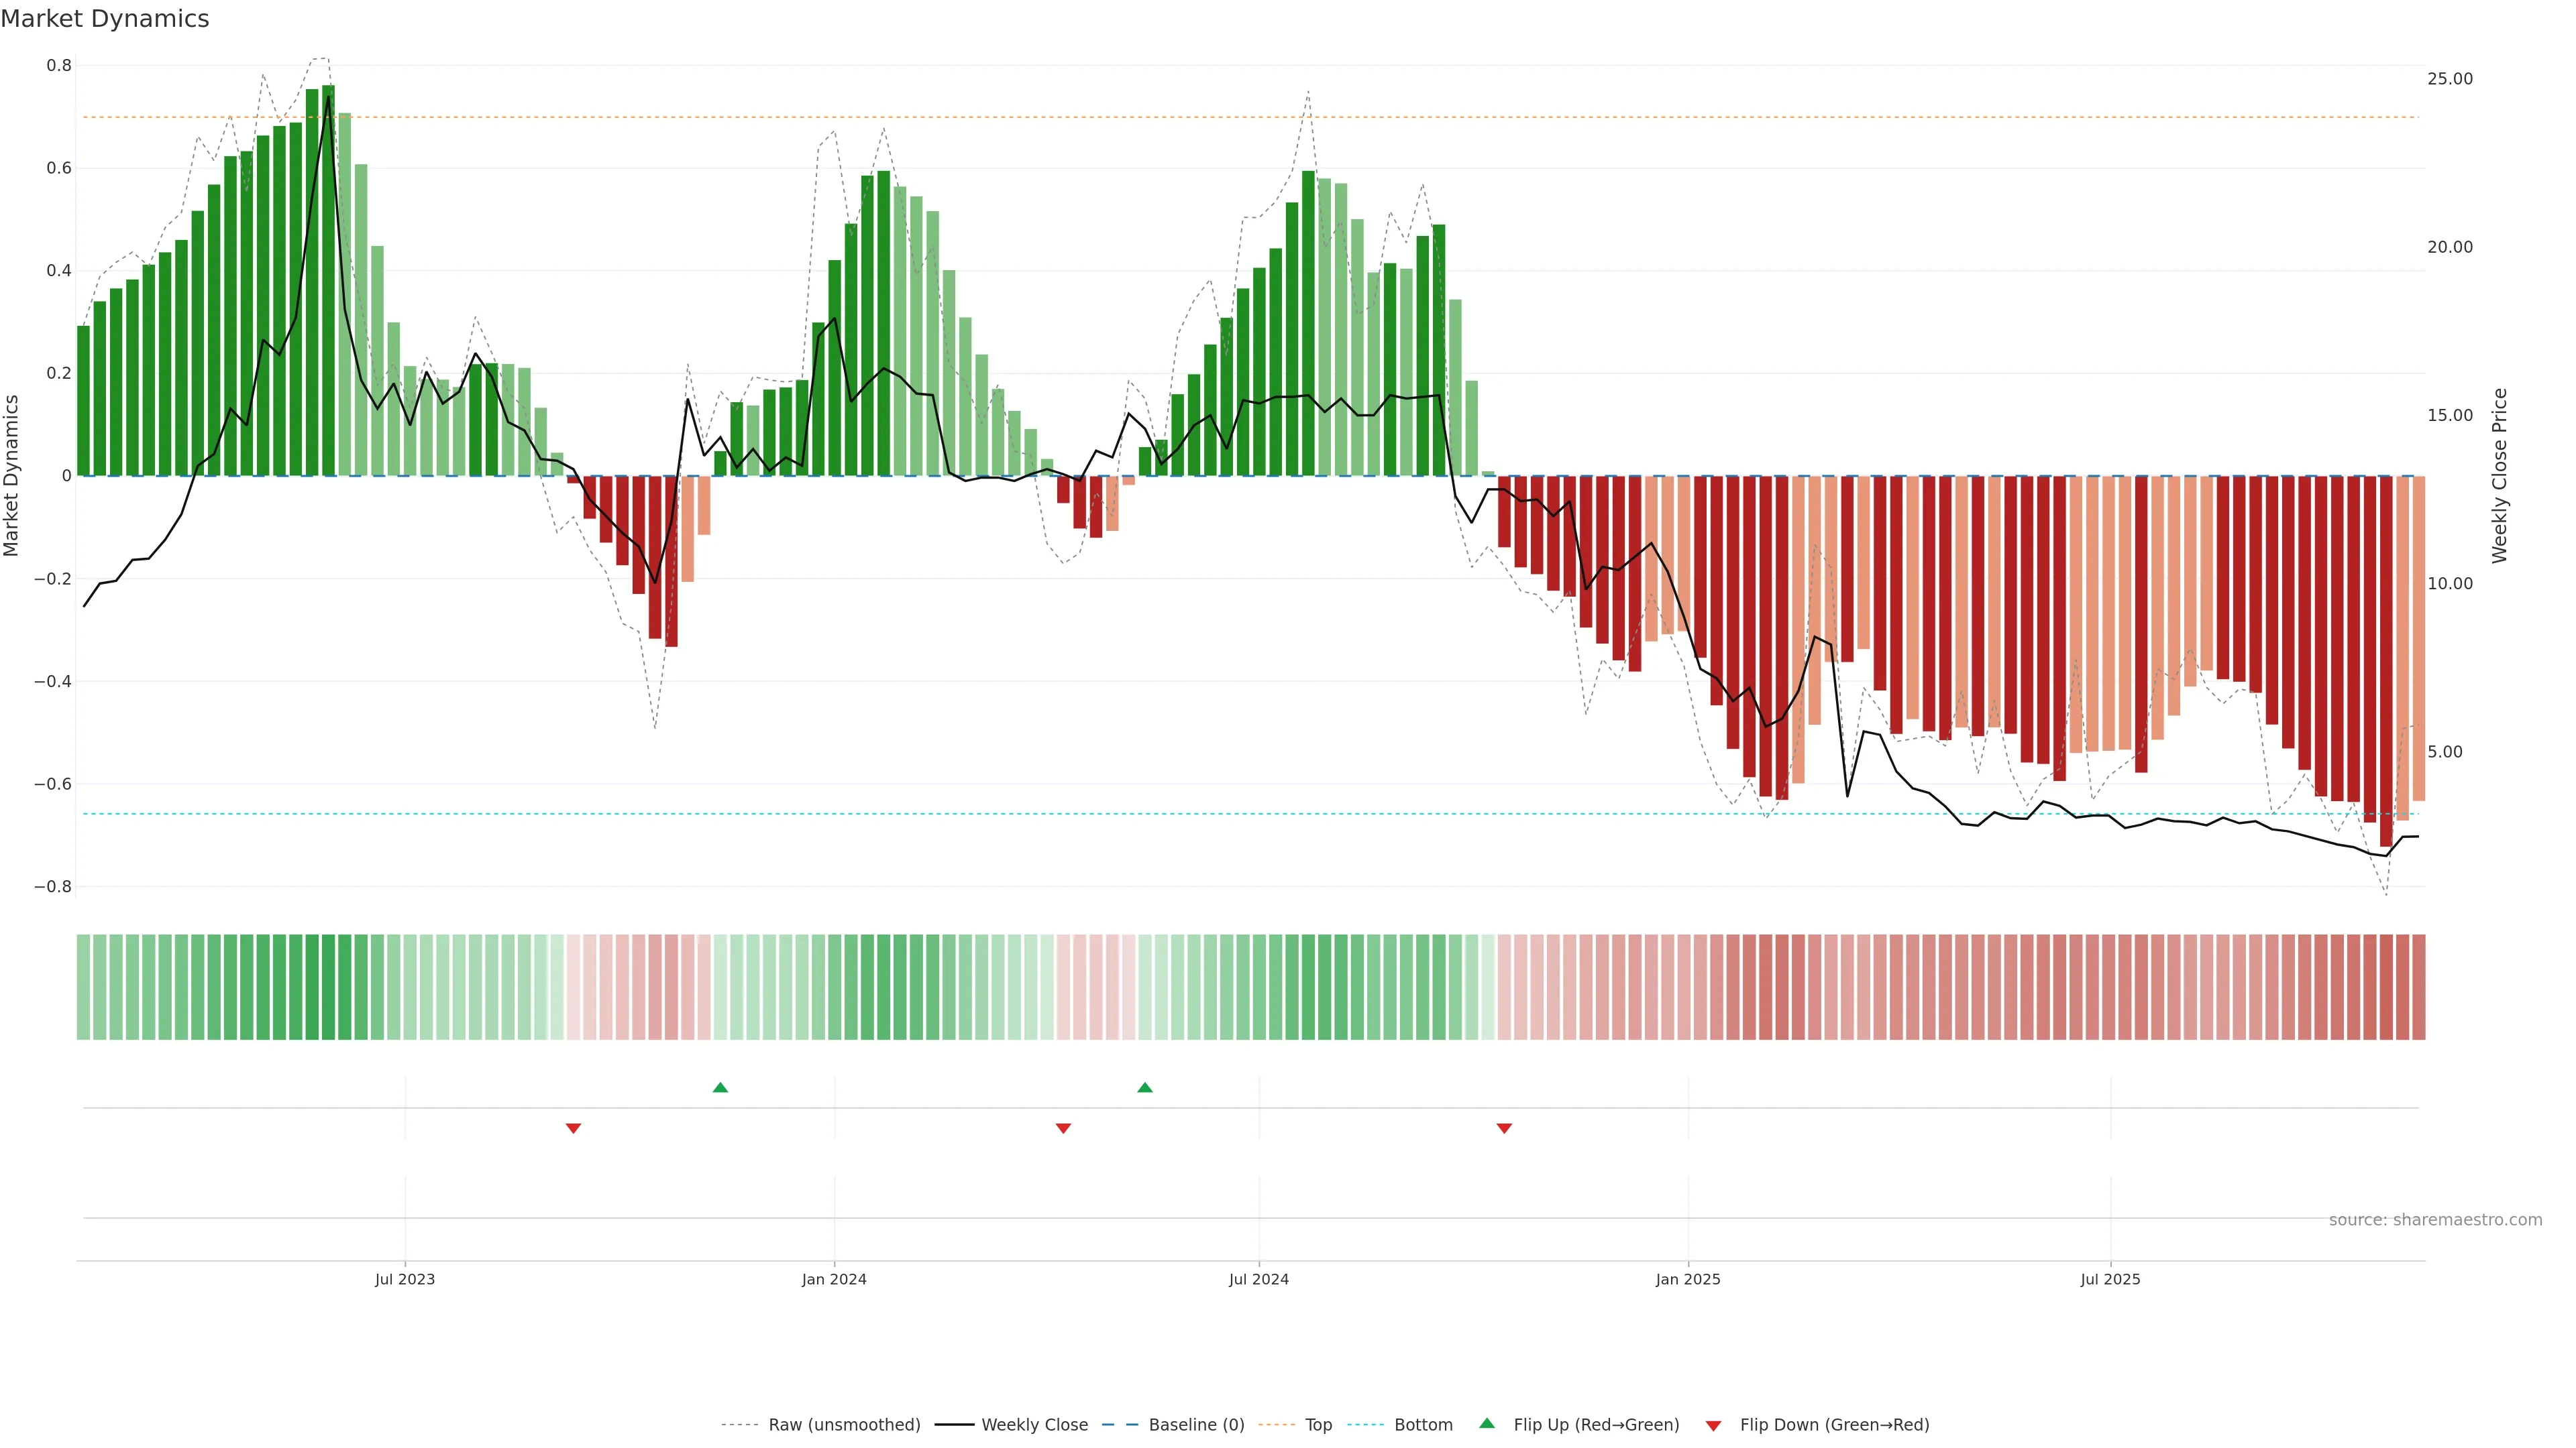This screenshot has height=1448, width=2576.
Task: Click the leftmost red flip-down triangle marker
Action: 573,1128
